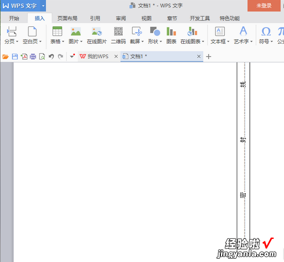Viewport: 284px width, 262px height.
Task: Select the 插入 ribbon tab
Action: (40, 18)
